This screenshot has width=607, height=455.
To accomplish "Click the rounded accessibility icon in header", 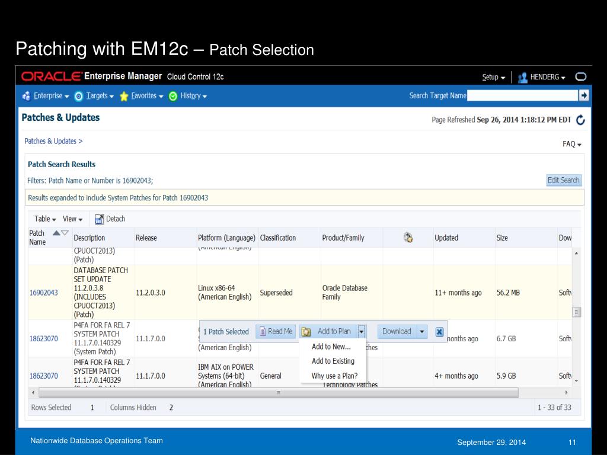I will (581, 76).
